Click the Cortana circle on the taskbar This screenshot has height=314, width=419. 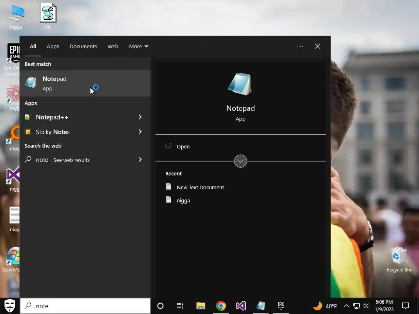coord(160,306)
